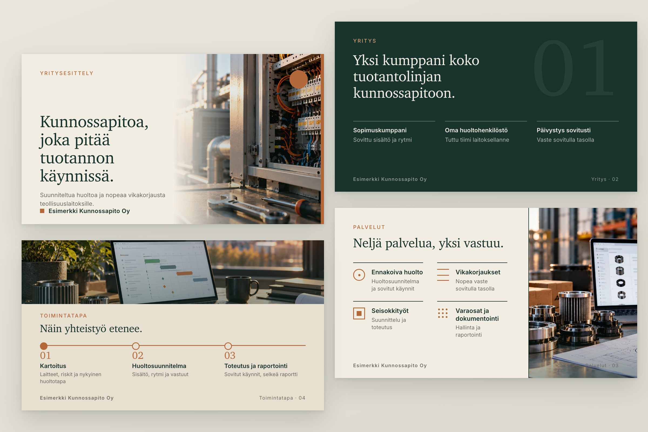
Task: Open the bearings and laptop photo on services slide
Action: pos(583,293)
